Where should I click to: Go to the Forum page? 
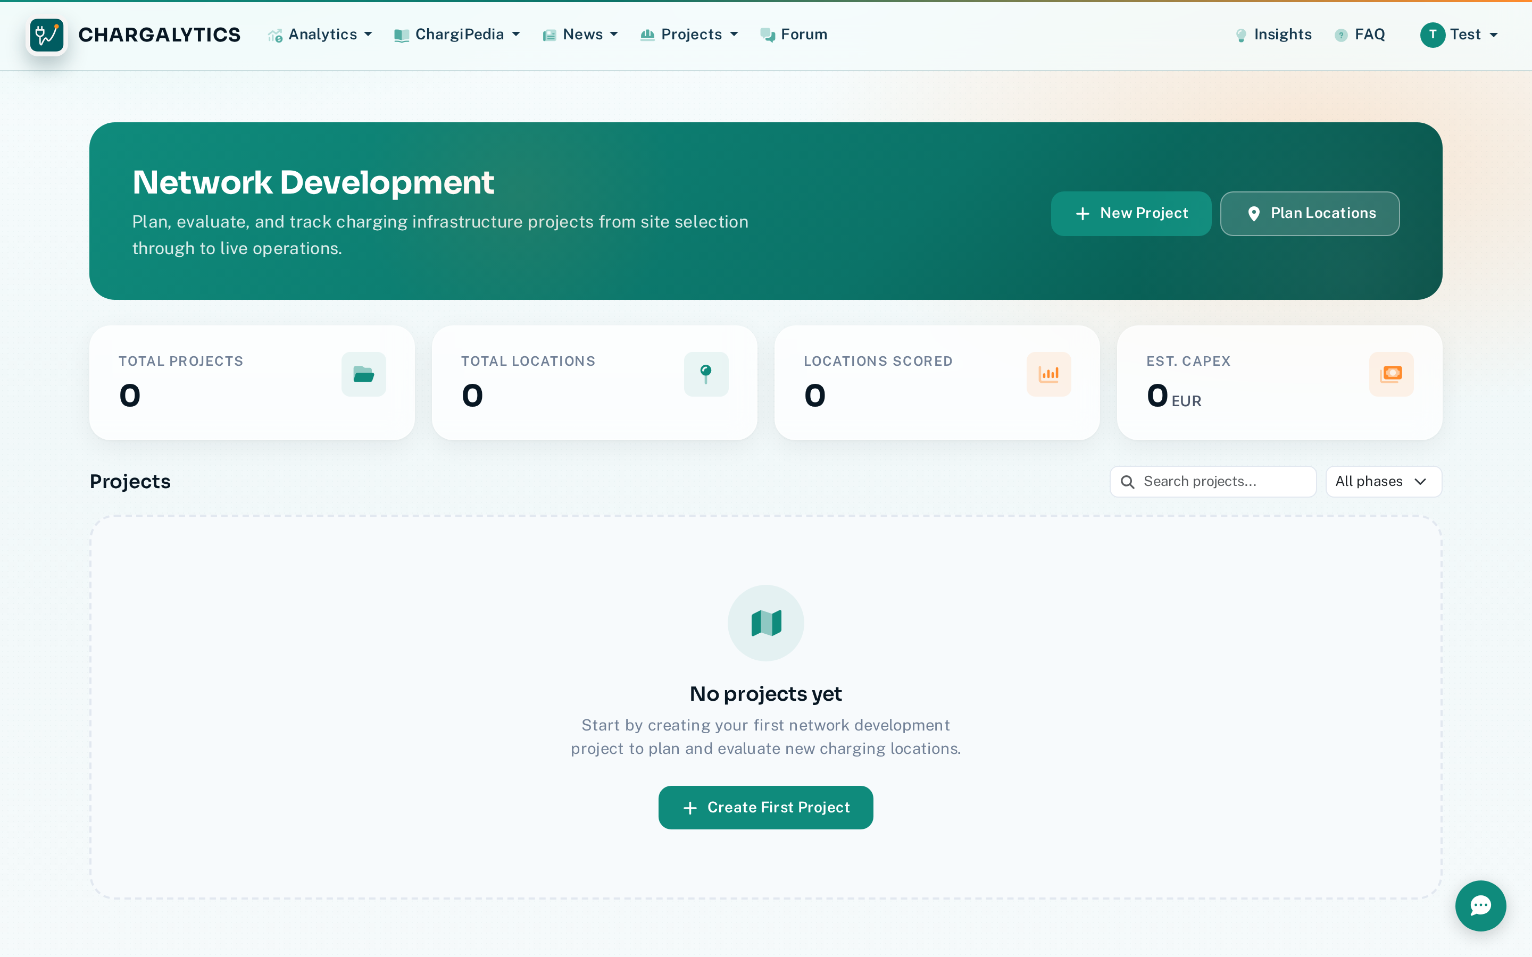tap(795, 35)
